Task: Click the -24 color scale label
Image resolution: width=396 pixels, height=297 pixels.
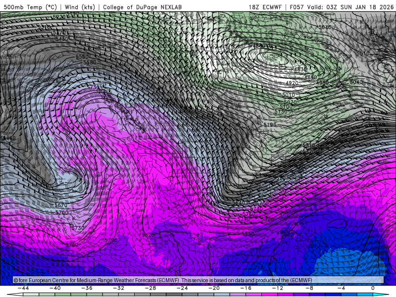Action: click(182, 288)
